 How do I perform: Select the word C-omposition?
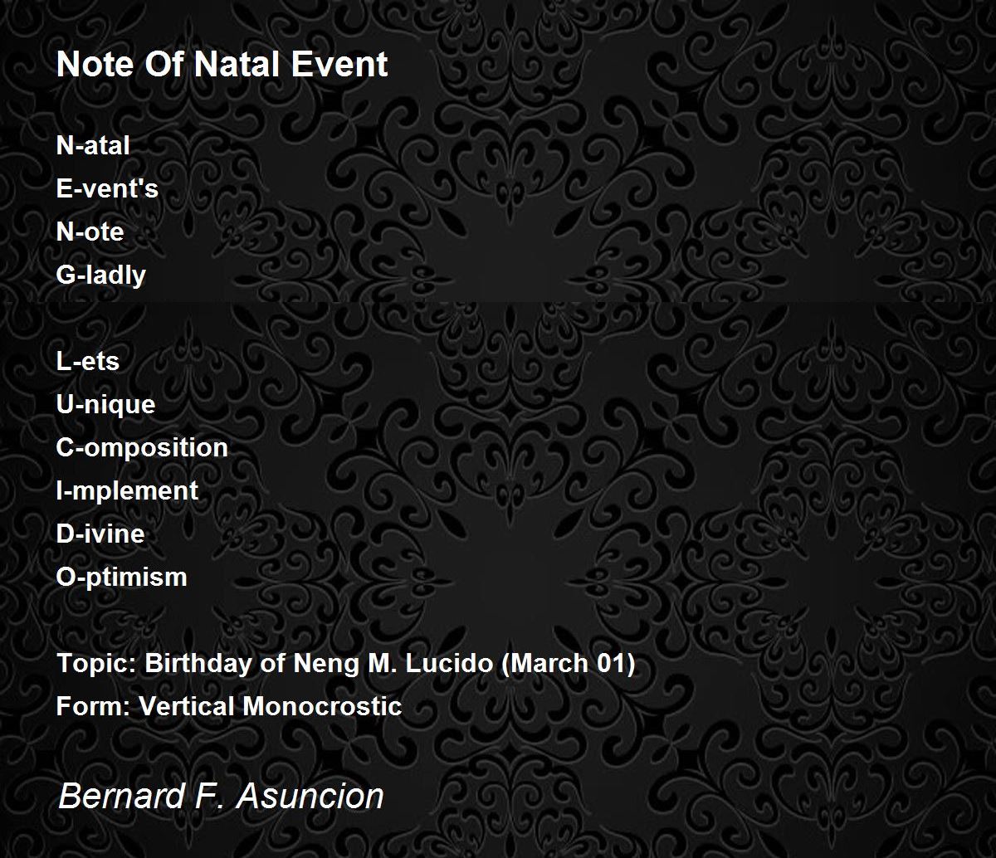[142, 447]
